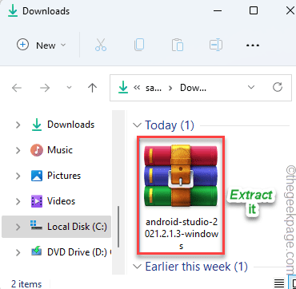
Task: Expand the Music tree node
Action: [18, 150]
